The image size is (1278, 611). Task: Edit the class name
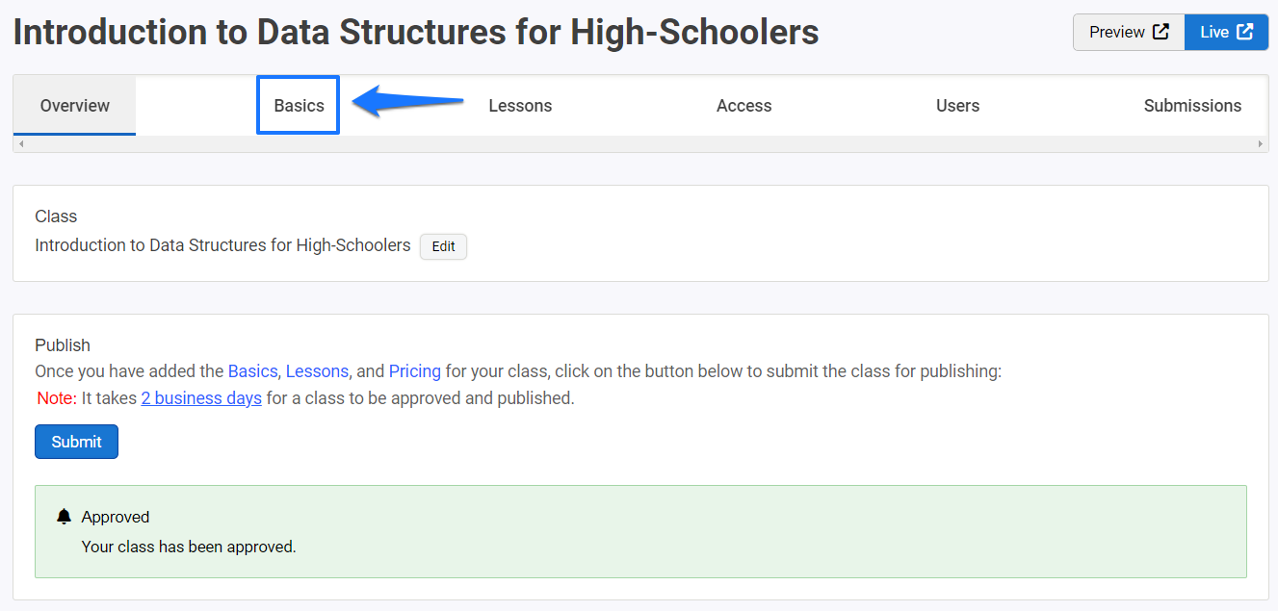(x=443, y=246)
